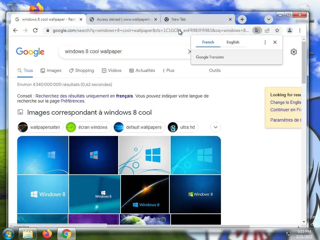Close the Access denied tab

[x=156, y=19]
